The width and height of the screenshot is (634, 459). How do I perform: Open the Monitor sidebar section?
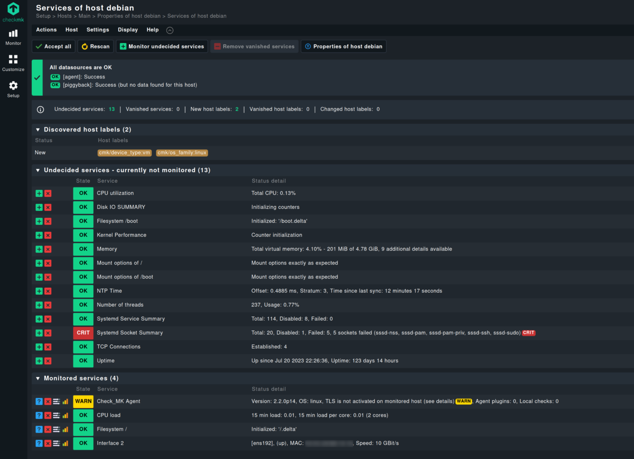pos(13,37)
